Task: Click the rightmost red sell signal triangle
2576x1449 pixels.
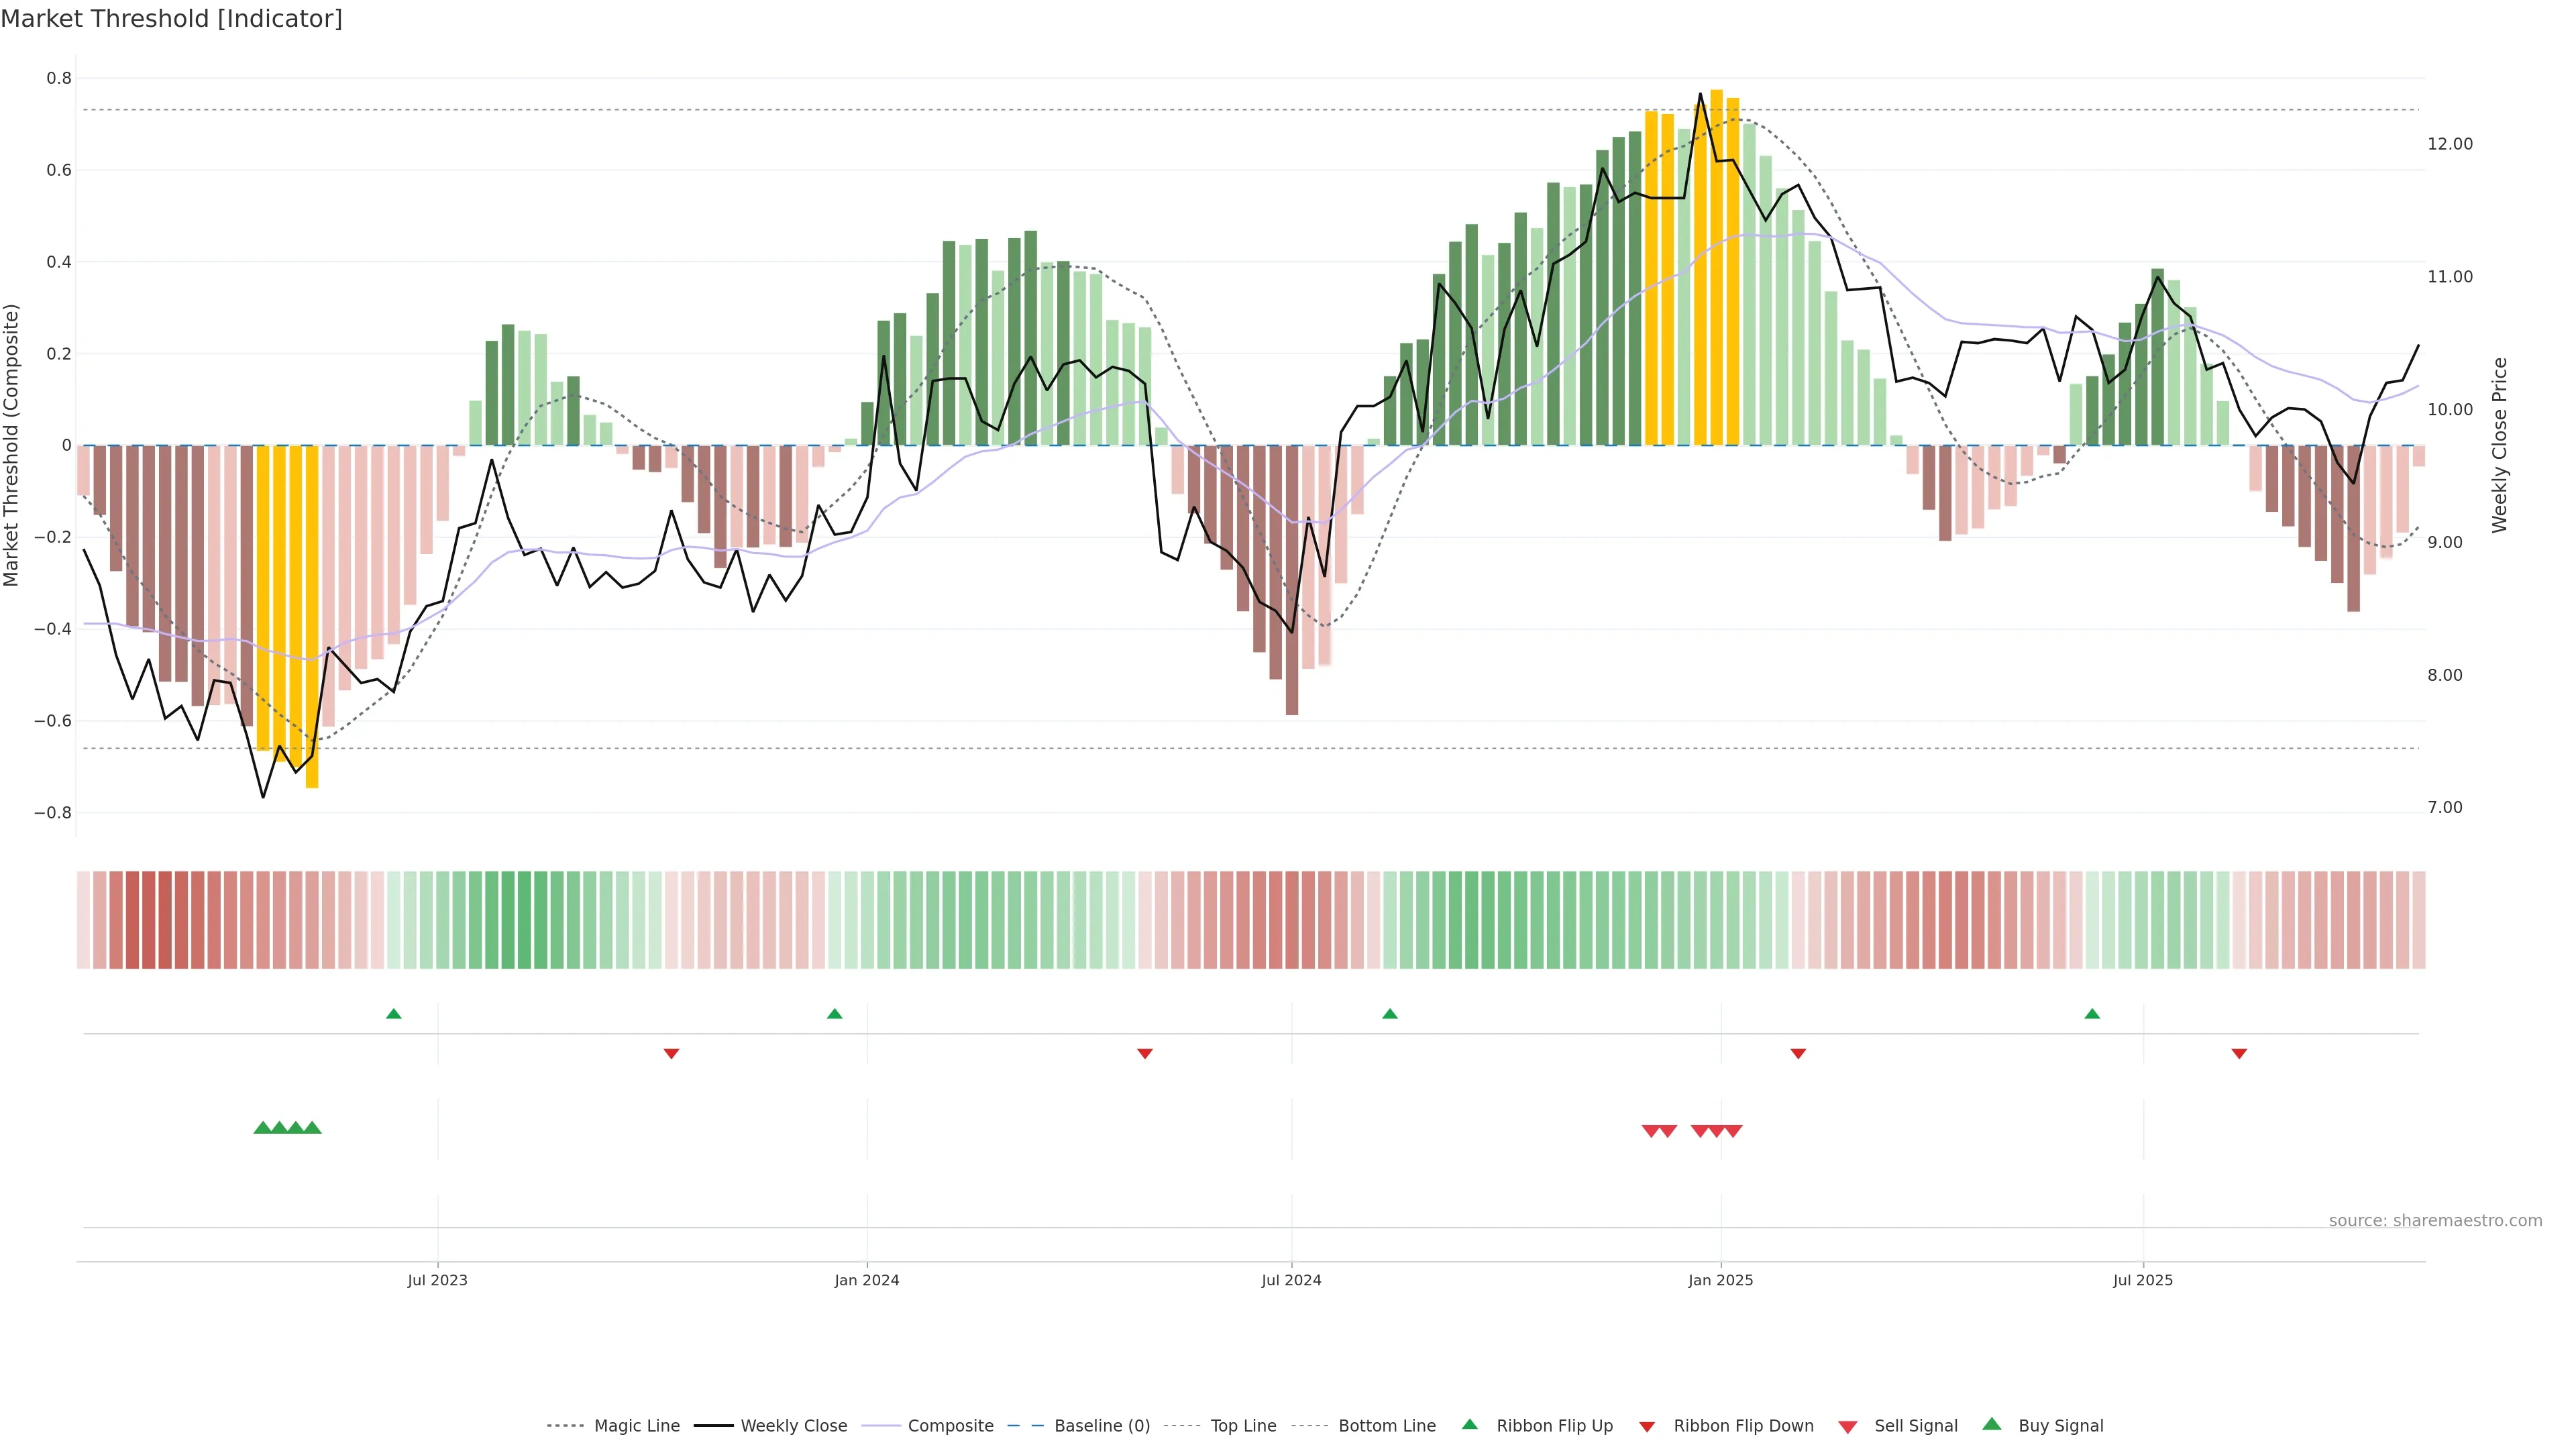Action: (x=1733, y=1131)
